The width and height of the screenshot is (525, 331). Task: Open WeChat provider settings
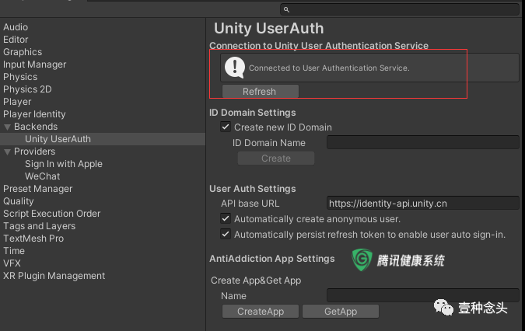(x=43, y=176)
